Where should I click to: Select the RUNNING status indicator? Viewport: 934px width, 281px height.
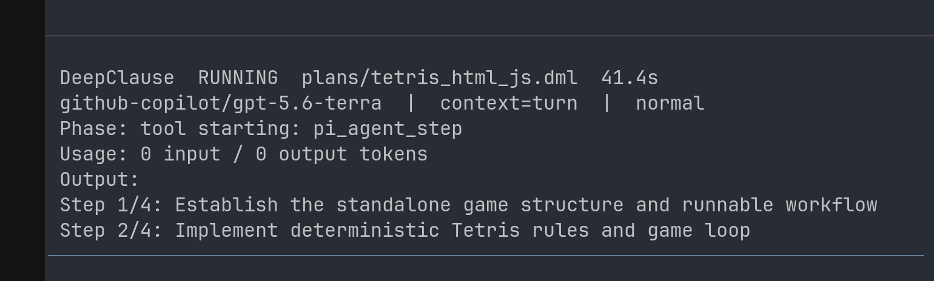pyautogui.click(x=238, y=78)
